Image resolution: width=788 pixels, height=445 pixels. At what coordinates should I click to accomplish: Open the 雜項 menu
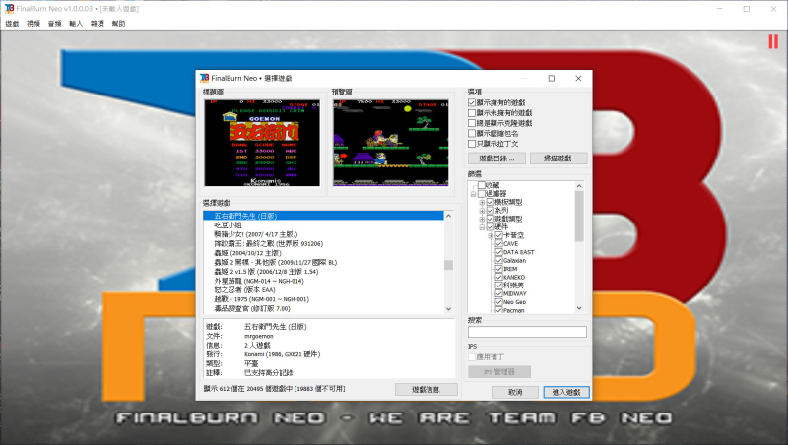click(x=97, y=23)
